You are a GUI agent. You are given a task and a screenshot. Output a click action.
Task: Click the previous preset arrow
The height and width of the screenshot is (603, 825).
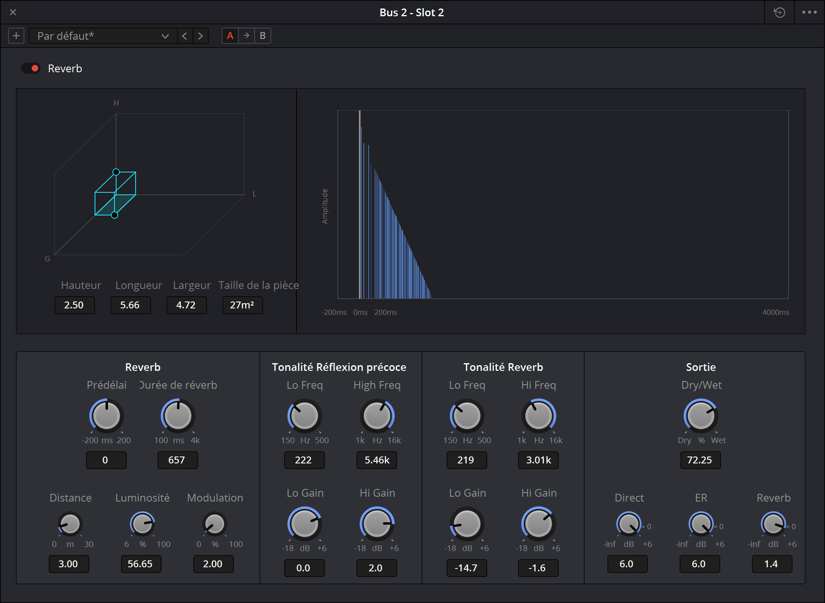185,36
